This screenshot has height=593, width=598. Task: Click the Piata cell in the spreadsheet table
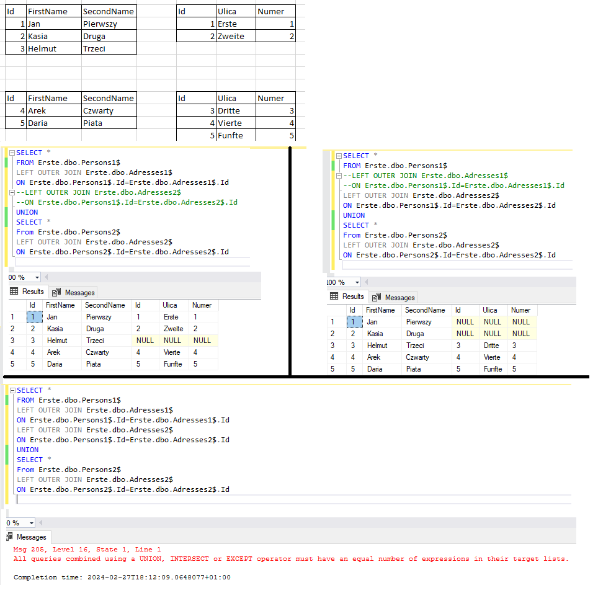(109, 123)
